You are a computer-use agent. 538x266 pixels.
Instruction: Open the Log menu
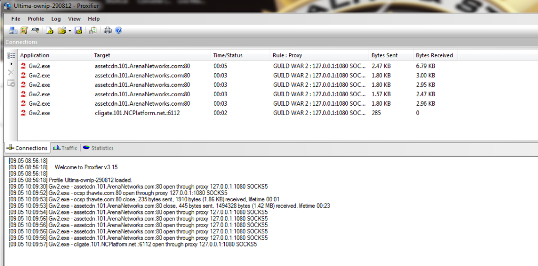(x=56, y=19)
